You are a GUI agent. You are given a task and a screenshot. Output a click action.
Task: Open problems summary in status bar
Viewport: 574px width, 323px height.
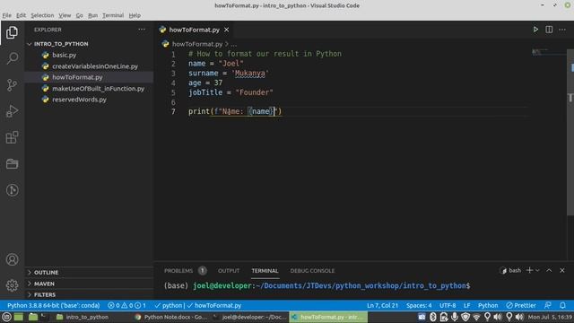126,305
